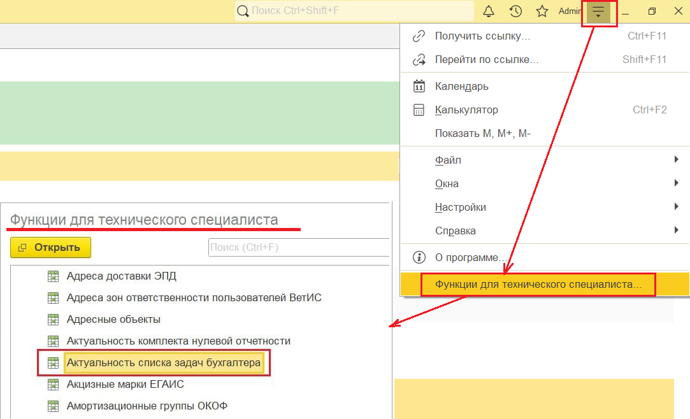Select Перейти по ссылке menu item
This screenshot has width=690, height=419.
pyautogui.click(x=487, y=60)
